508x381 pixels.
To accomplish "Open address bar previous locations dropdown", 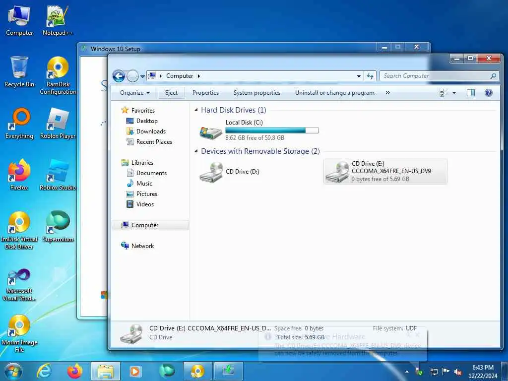I will point(359,76).
